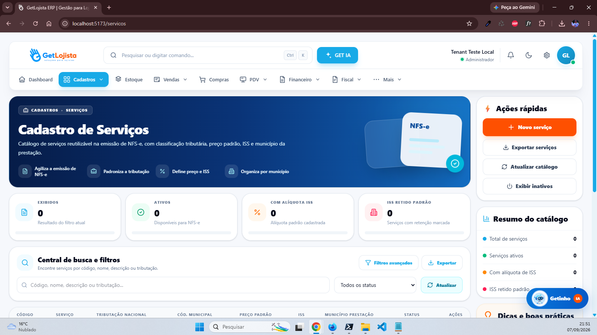
Task: Open the ABP ad blocker extension
Action: [515, 24]
